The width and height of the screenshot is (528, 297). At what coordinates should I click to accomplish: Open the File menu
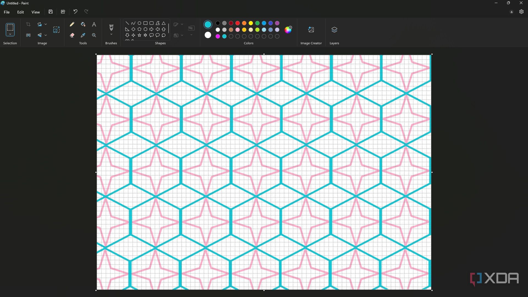click(7, 12)
